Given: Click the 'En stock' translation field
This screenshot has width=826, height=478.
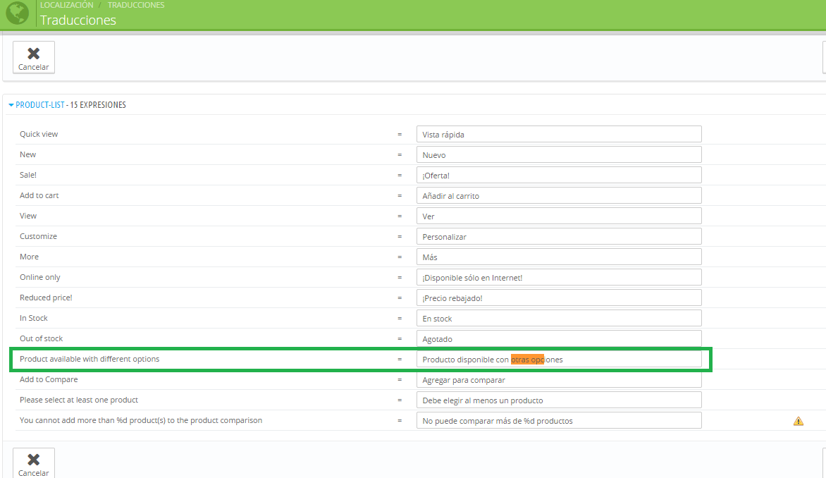Looking at the screenshot, I should [x=558, y=318].
